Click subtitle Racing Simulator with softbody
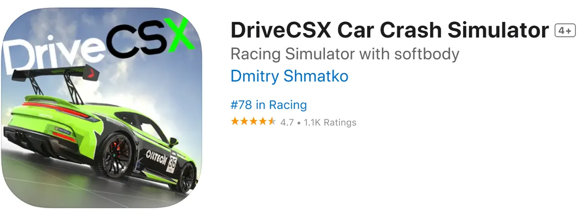Image resolution: width=581 pixels, height=216 pixels. [x=345, y=54]
